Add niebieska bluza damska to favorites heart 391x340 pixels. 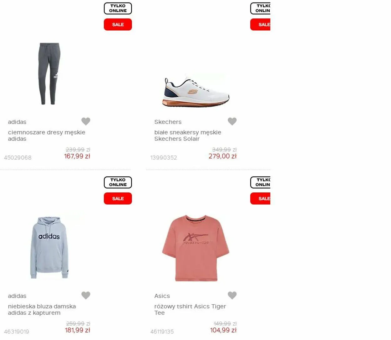(x=86, y=295)
